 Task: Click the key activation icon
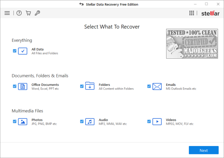tap(37, 13)
